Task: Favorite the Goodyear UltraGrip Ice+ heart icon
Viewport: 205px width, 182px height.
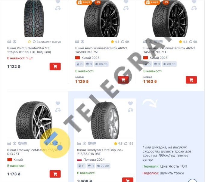Action: (x=130, y=103)
